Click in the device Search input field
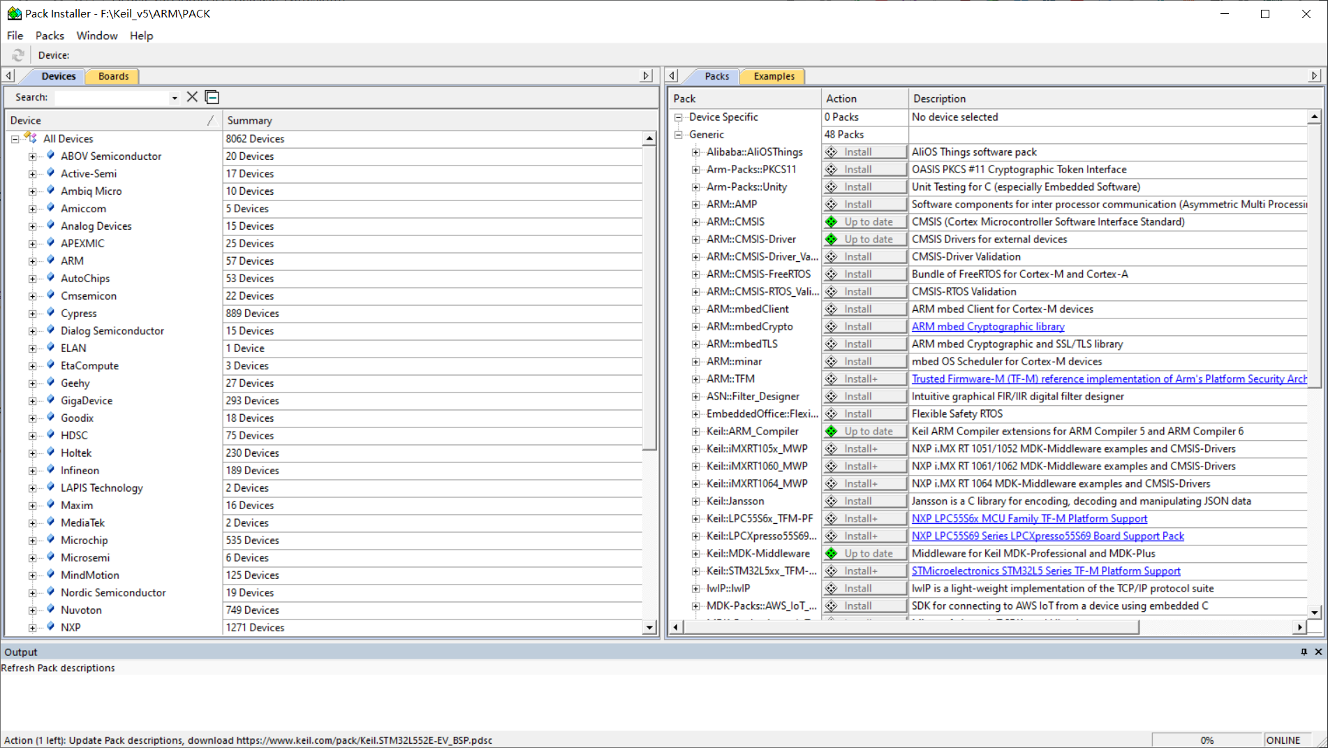Screen dimensions: 1328x748 (x=112, y=98)
